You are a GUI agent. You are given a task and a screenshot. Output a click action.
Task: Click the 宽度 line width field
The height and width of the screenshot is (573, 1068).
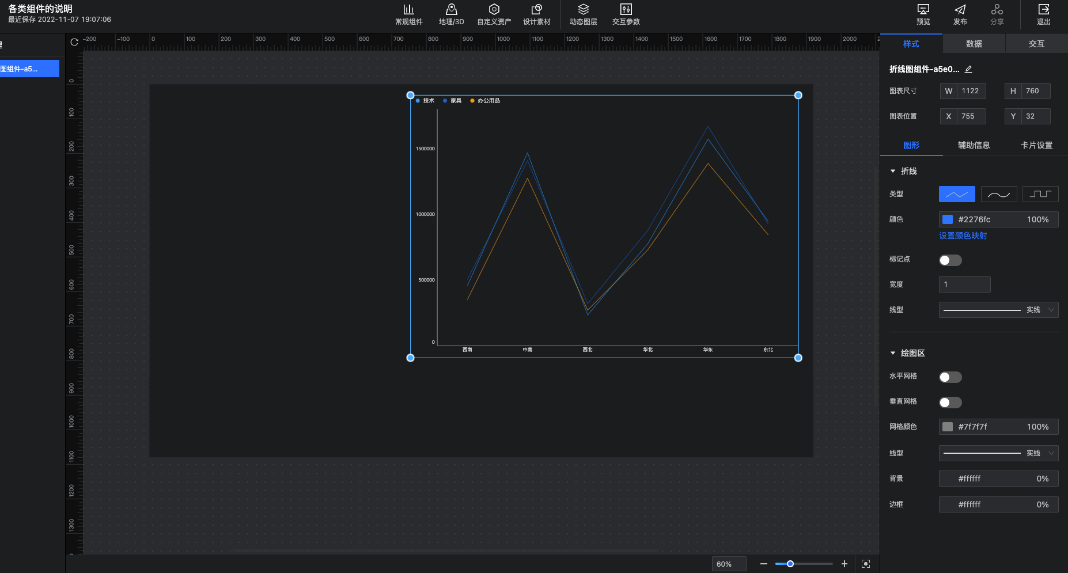(965, 284)
